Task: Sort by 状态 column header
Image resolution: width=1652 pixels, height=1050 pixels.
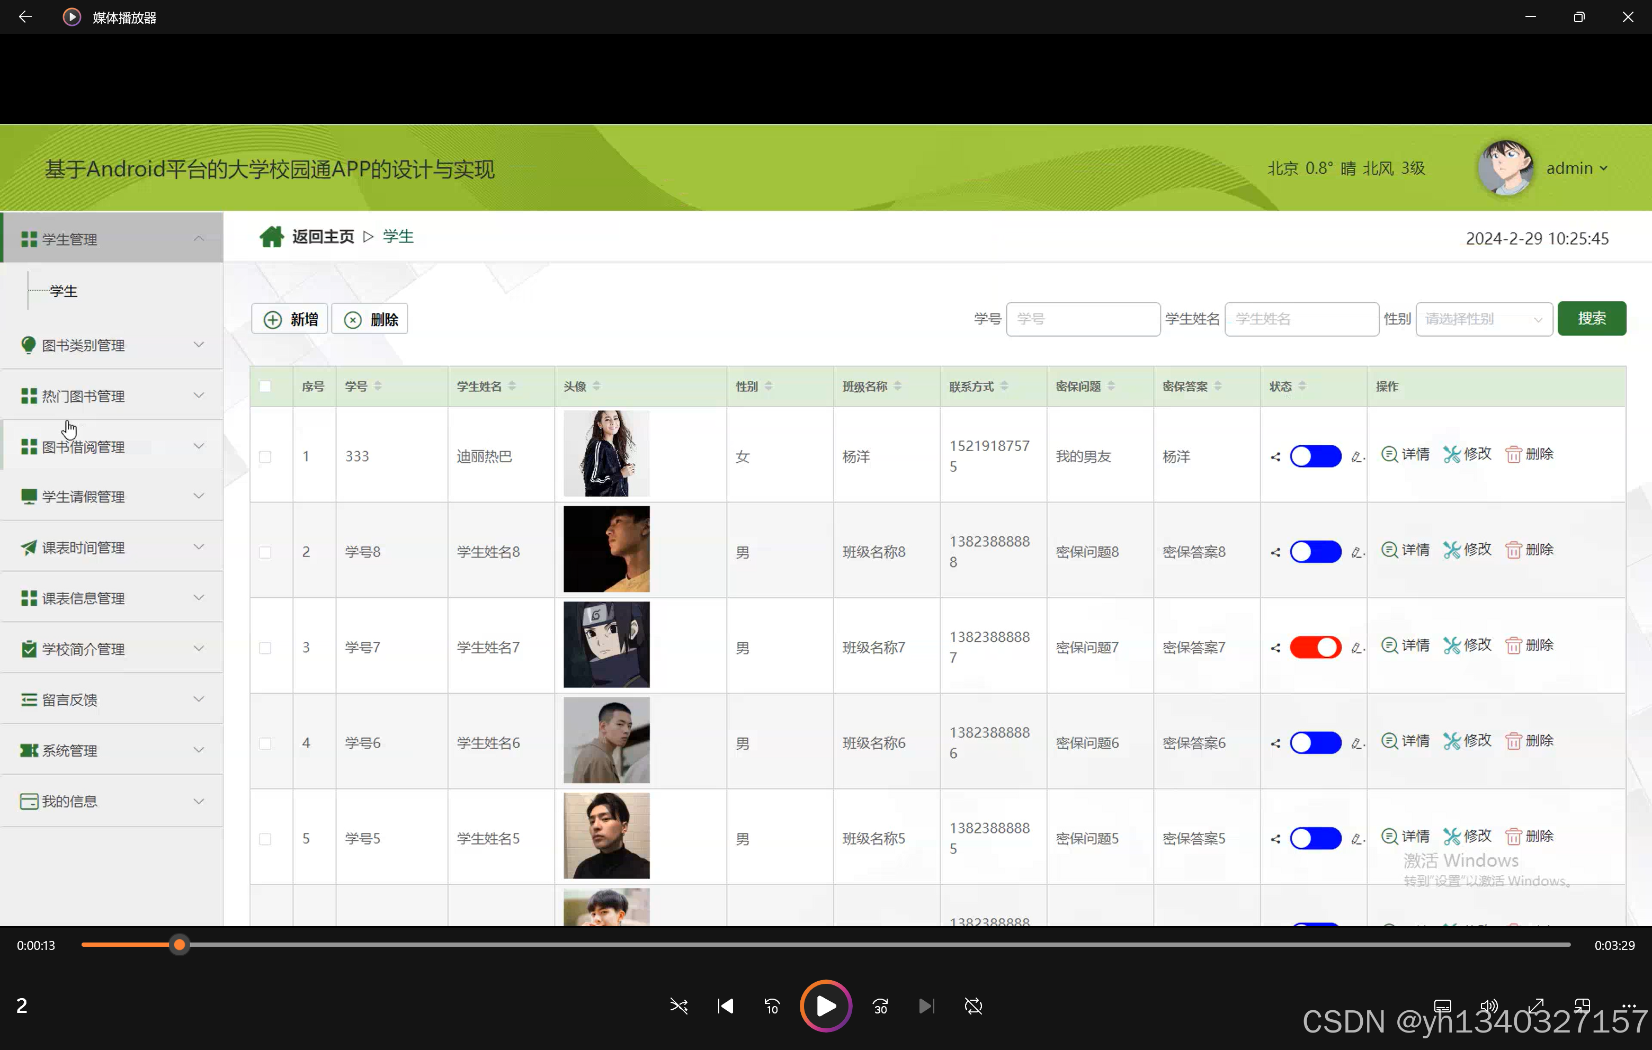Action: click(1302, 386)
